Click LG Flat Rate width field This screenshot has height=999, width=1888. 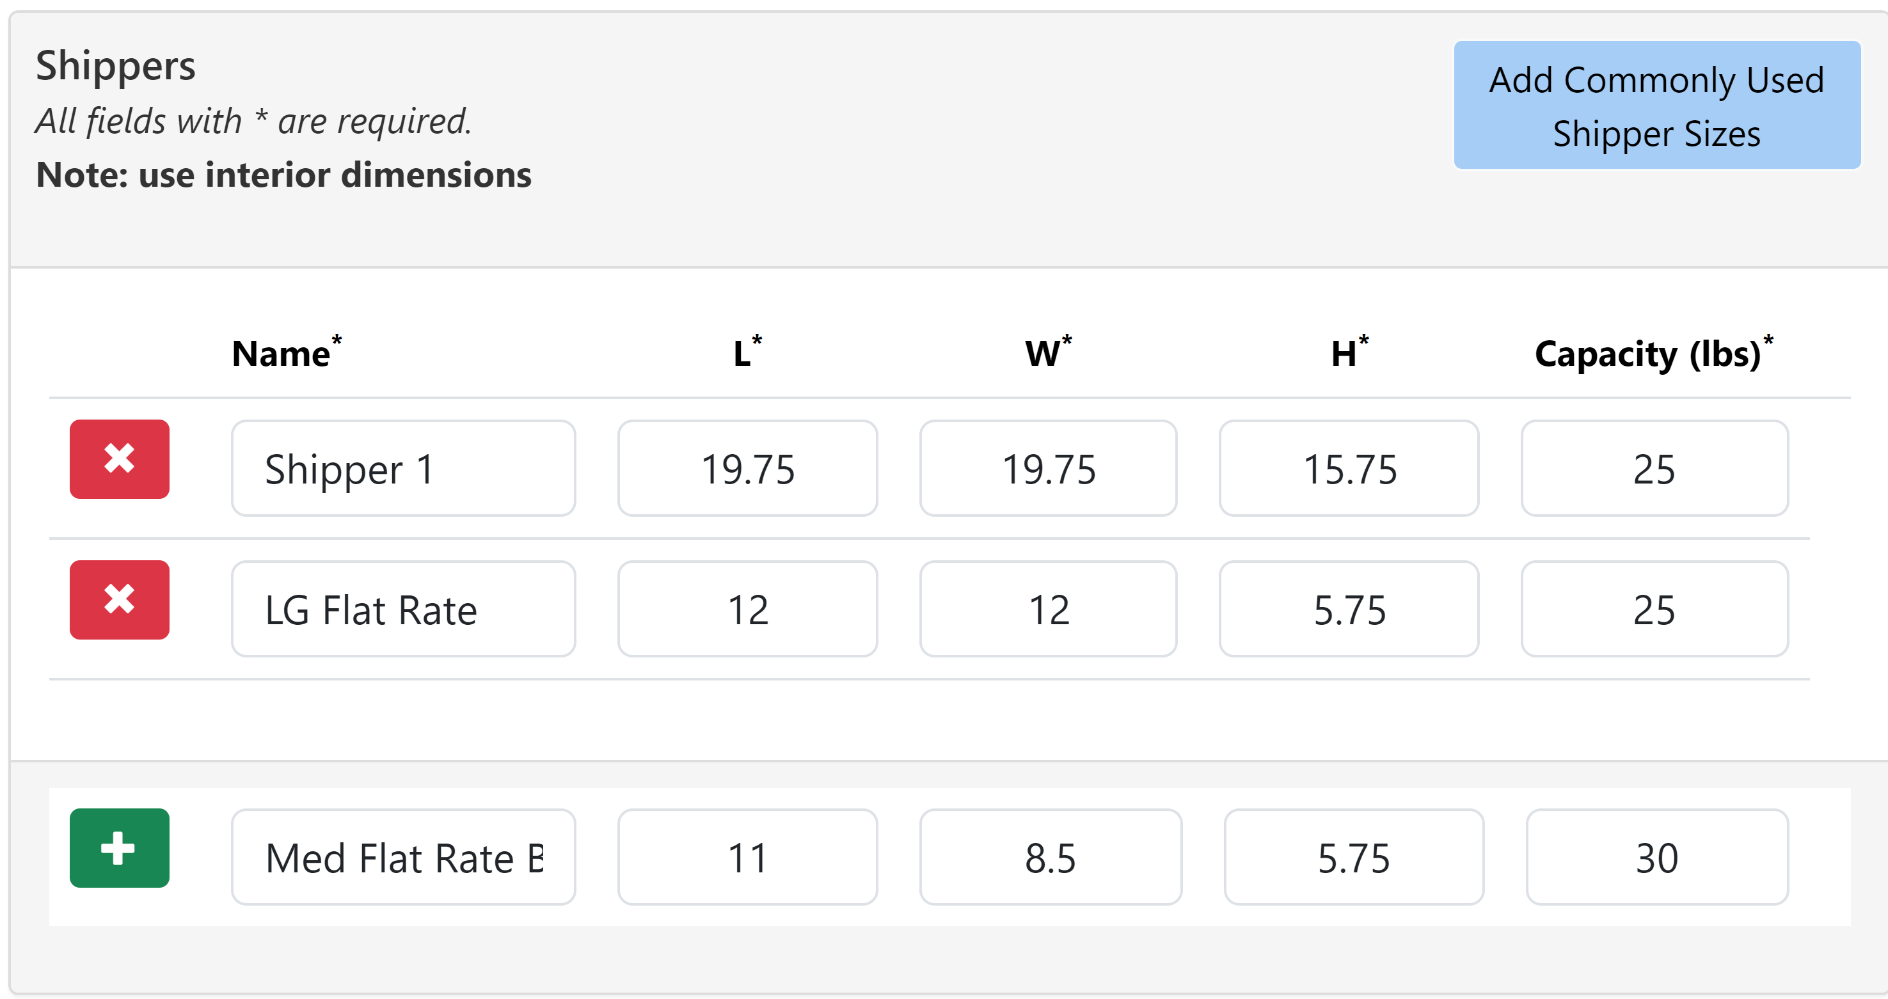click(x=1048, y=610)
